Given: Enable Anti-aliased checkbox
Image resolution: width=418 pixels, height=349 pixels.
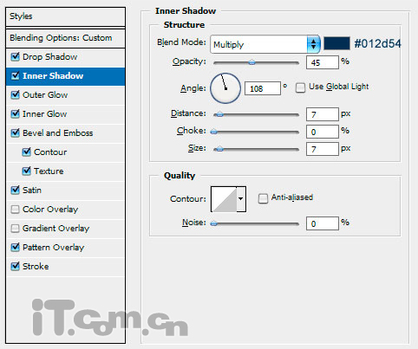Looking at the screenshot, I should click(x=263, y=198).
